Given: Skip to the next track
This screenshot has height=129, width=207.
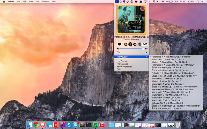Looking at the screenshot, I should coord(135,44).
